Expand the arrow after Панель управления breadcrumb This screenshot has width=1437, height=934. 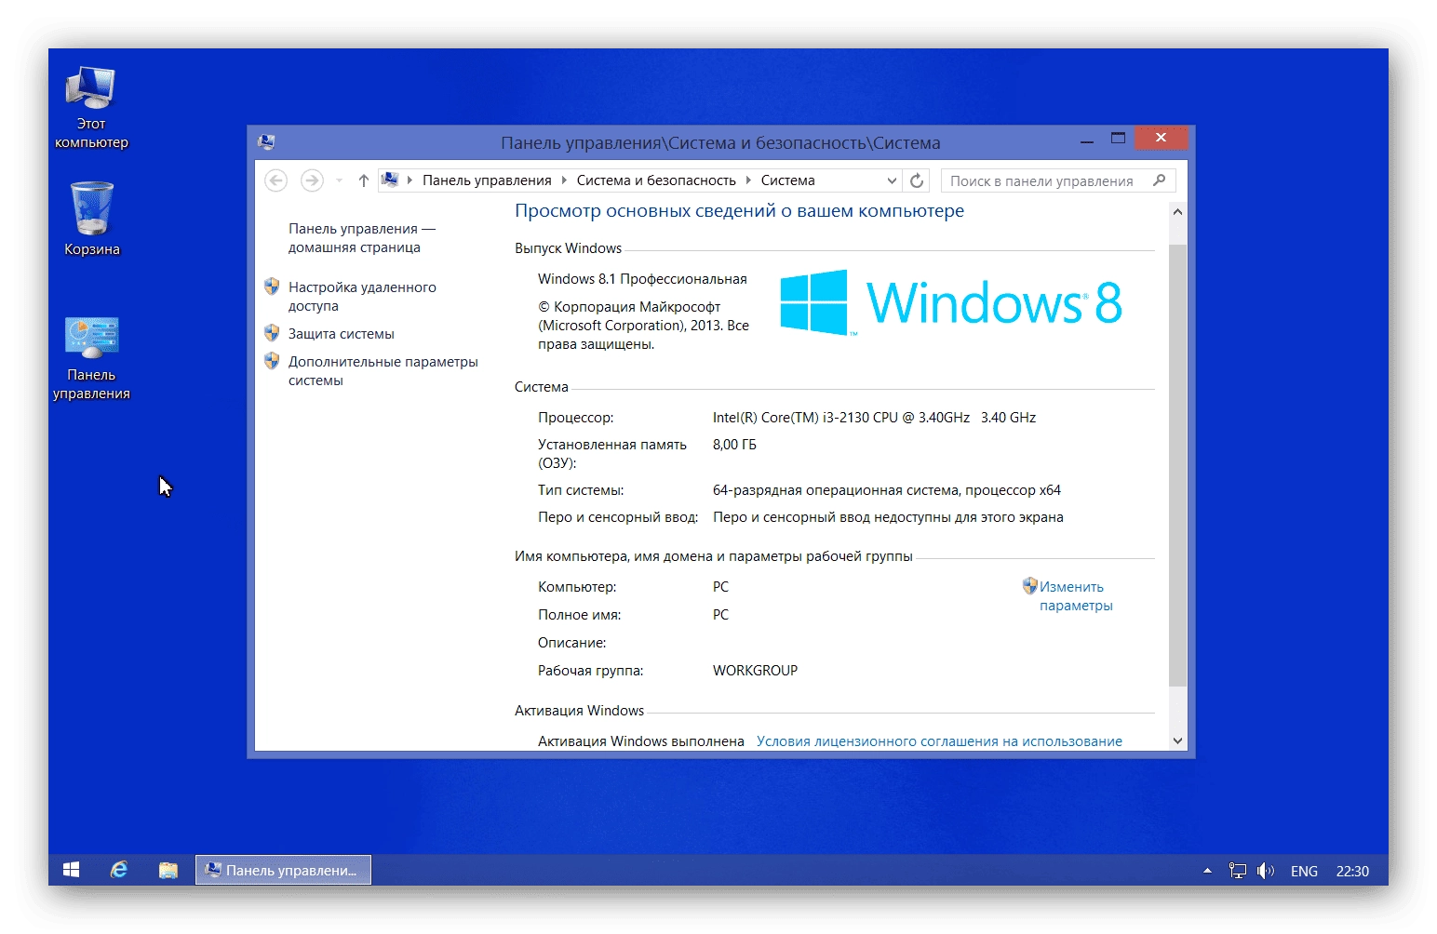564,180
